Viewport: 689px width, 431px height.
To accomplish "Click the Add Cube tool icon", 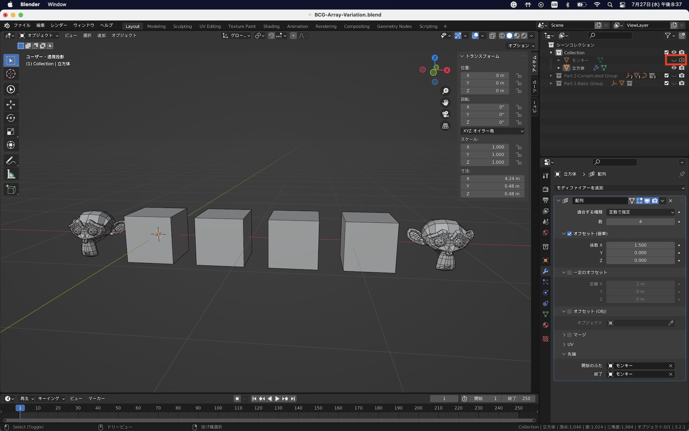I will [11, 189].
